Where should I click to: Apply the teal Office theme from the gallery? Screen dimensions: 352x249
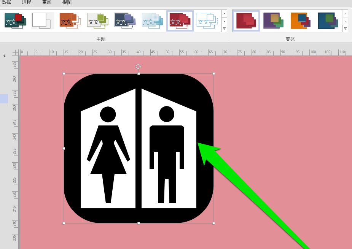pyautogui.click(x=14, y=21)
